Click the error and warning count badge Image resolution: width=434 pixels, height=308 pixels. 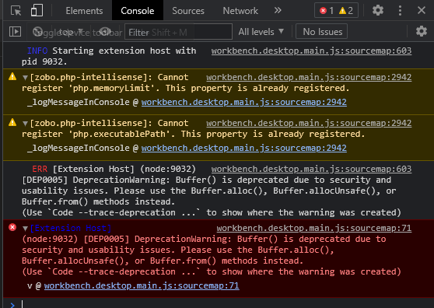(336, 11)
